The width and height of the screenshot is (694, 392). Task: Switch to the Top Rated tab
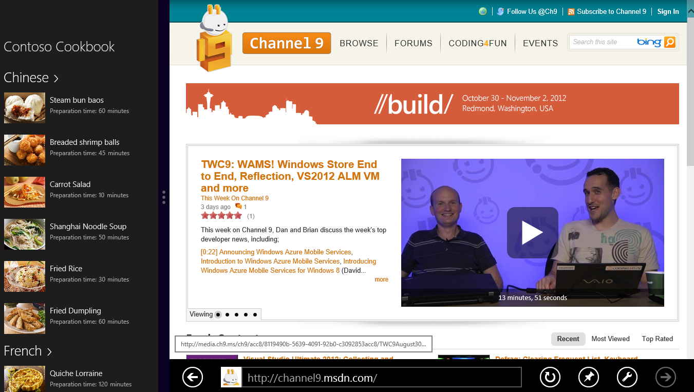658,339
